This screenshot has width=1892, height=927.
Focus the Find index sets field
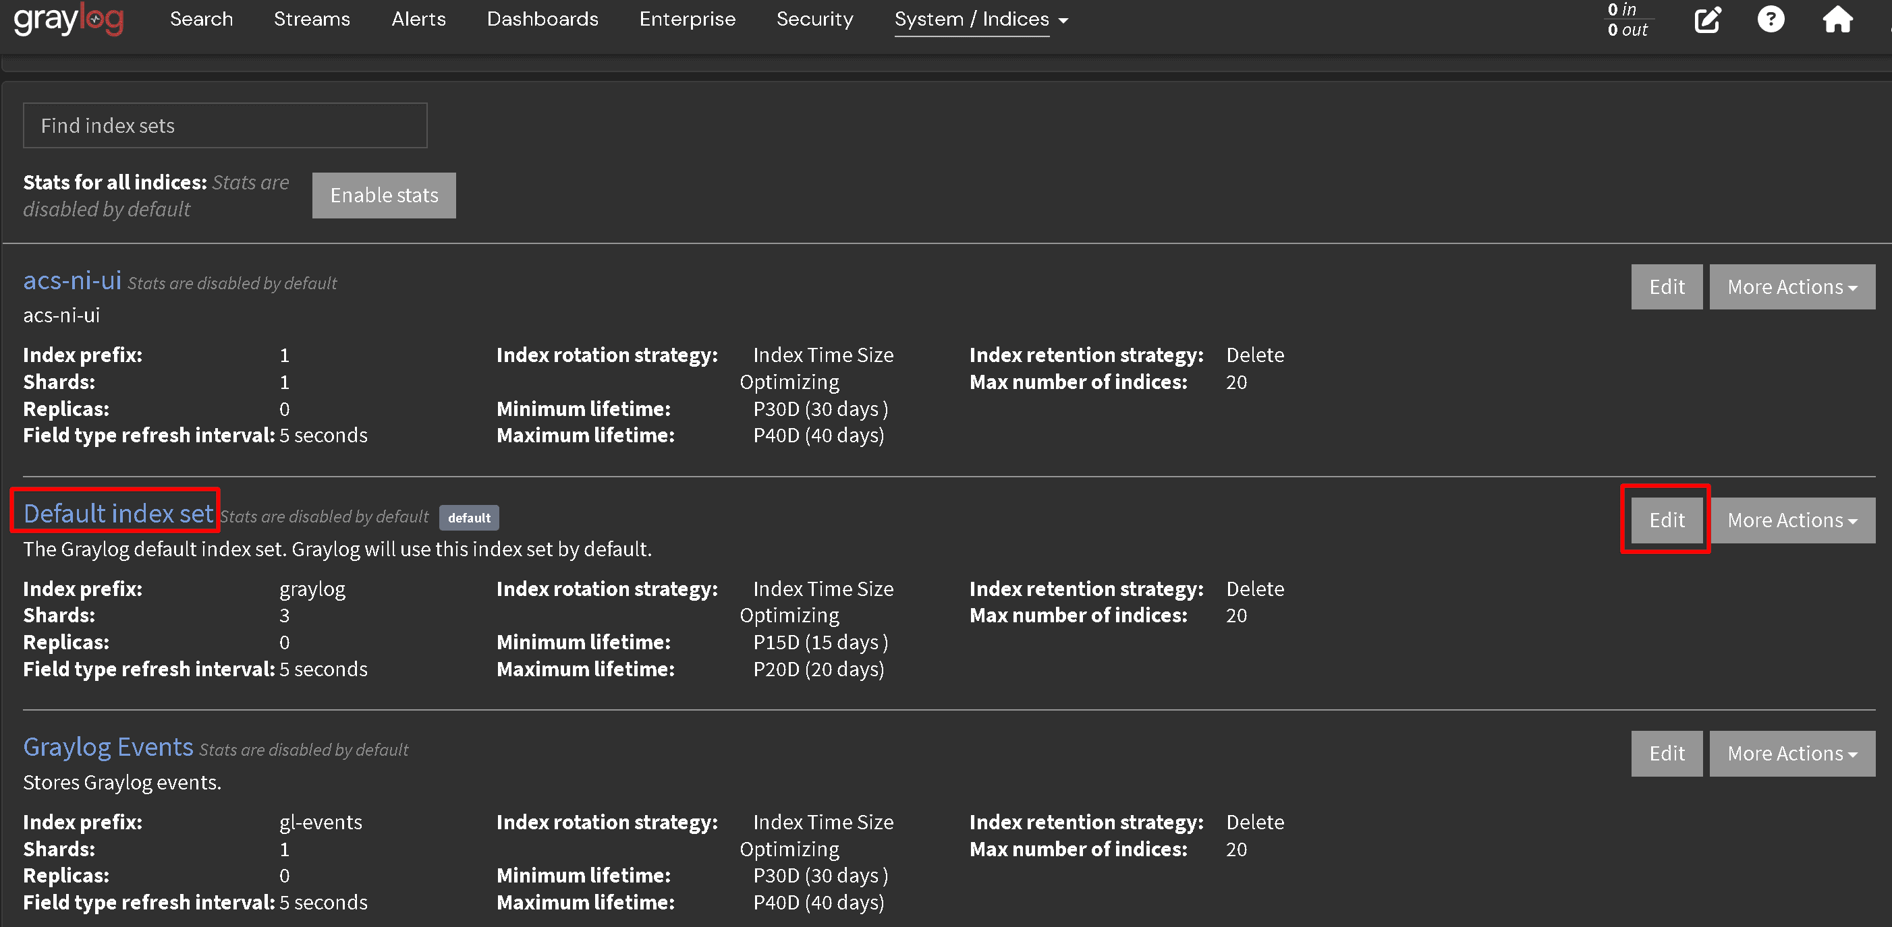(225, 125)
